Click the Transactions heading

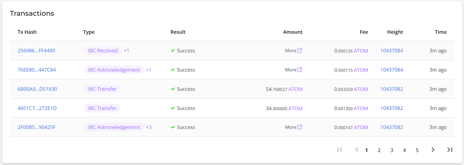coord(32,14)
